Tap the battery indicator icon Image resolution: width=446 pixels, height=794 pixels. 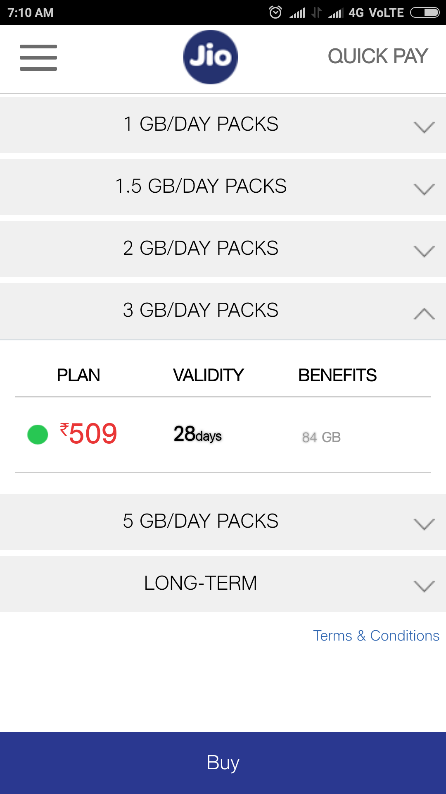pyautogui.click(x=425, y=12)
